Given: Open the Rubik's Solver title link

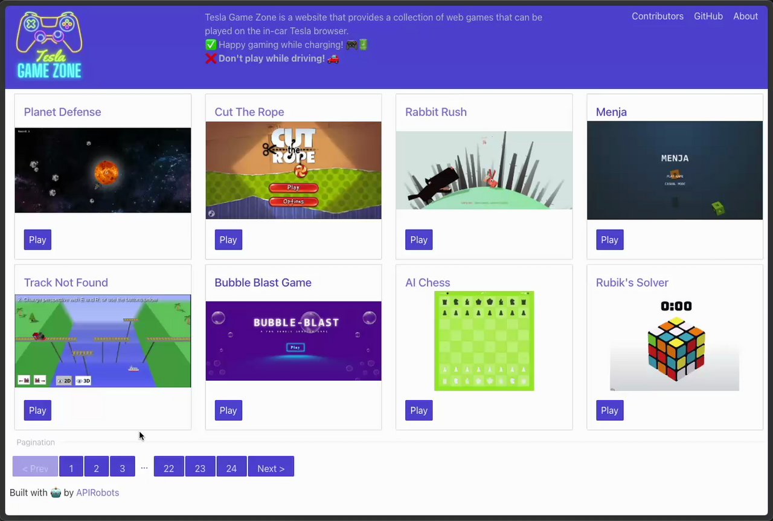Looking at the screenshot, I should pyautogui.click(x=632, y=282).
